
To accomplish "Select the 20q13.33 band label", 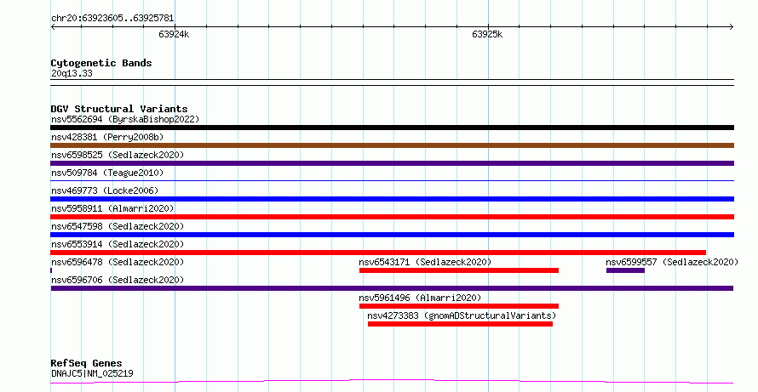I will coord(72,73).
